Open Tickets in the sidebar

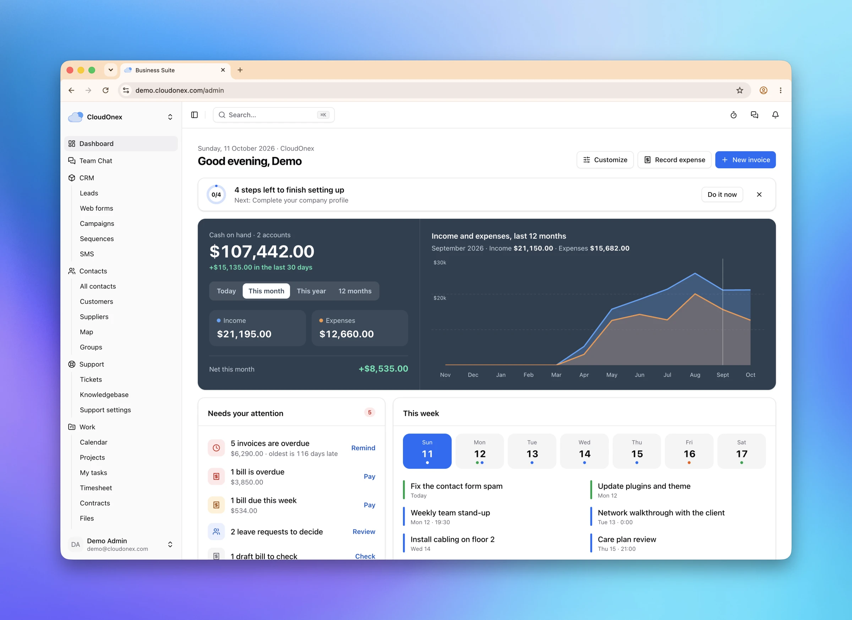[91, 380]
